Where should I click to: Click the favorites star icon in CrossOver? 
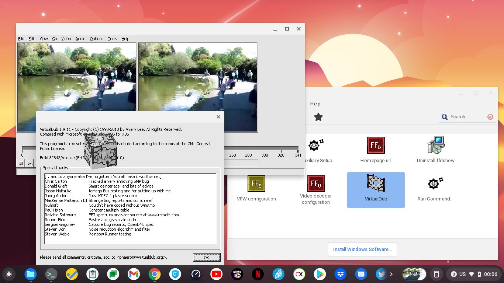(318, 117)
